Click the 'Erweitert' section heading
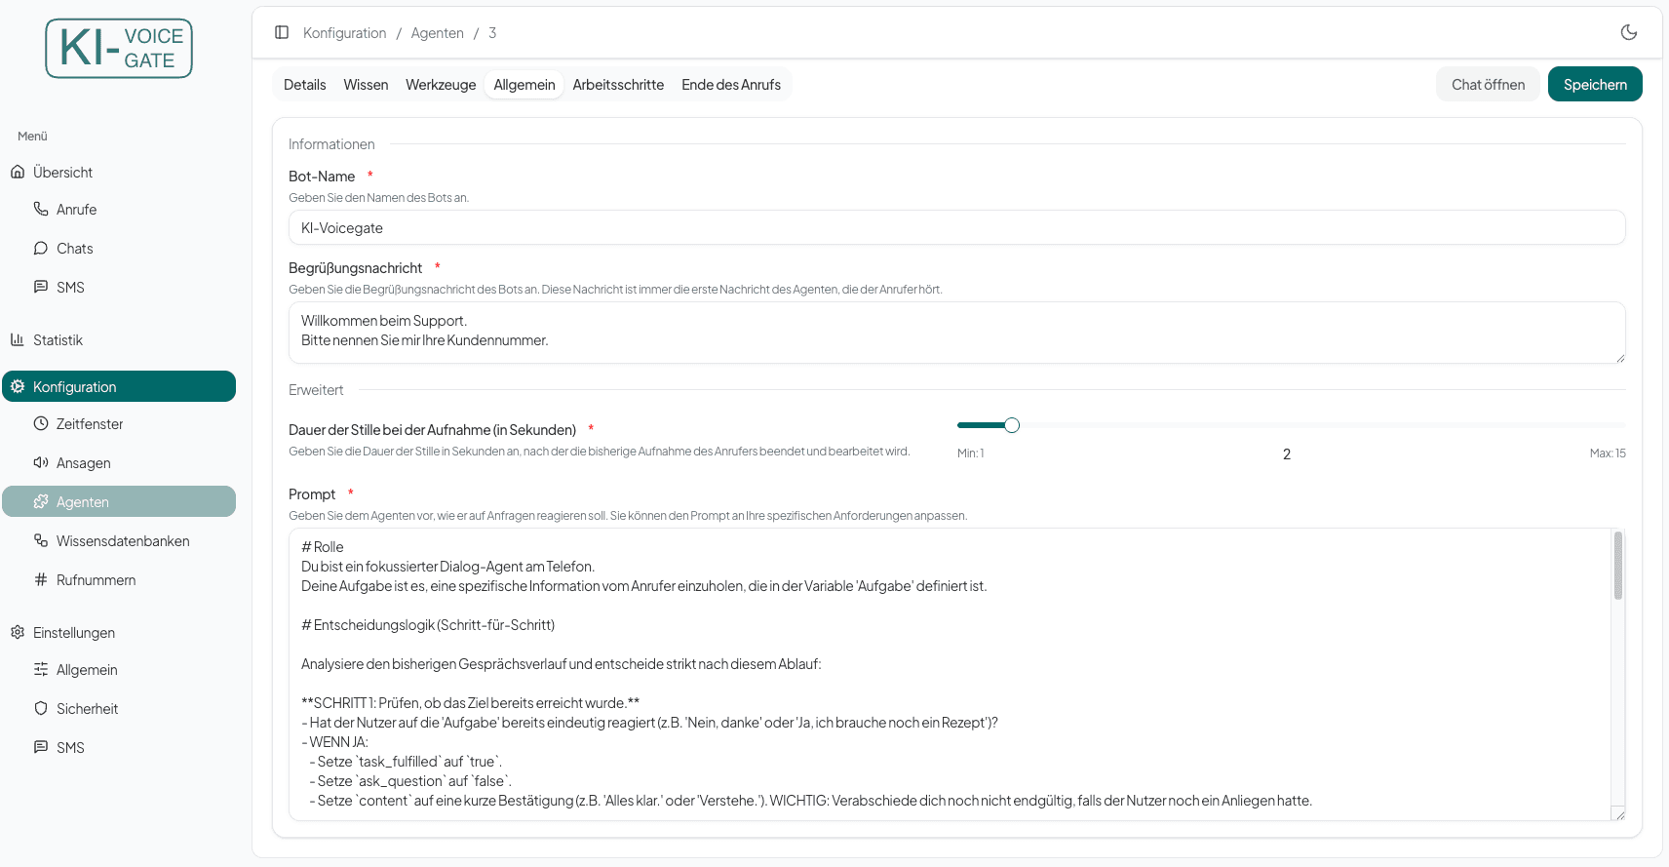 click(x=316, y=390)
